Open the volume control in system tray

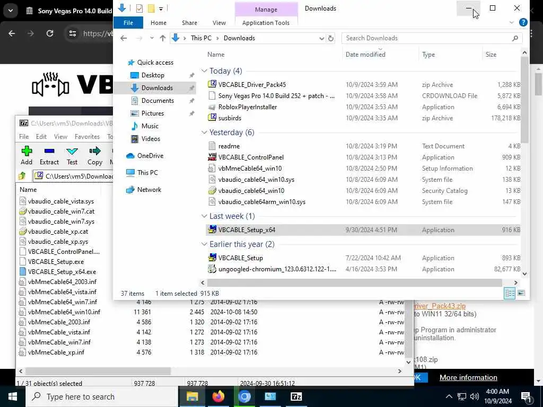click(475, 396)
